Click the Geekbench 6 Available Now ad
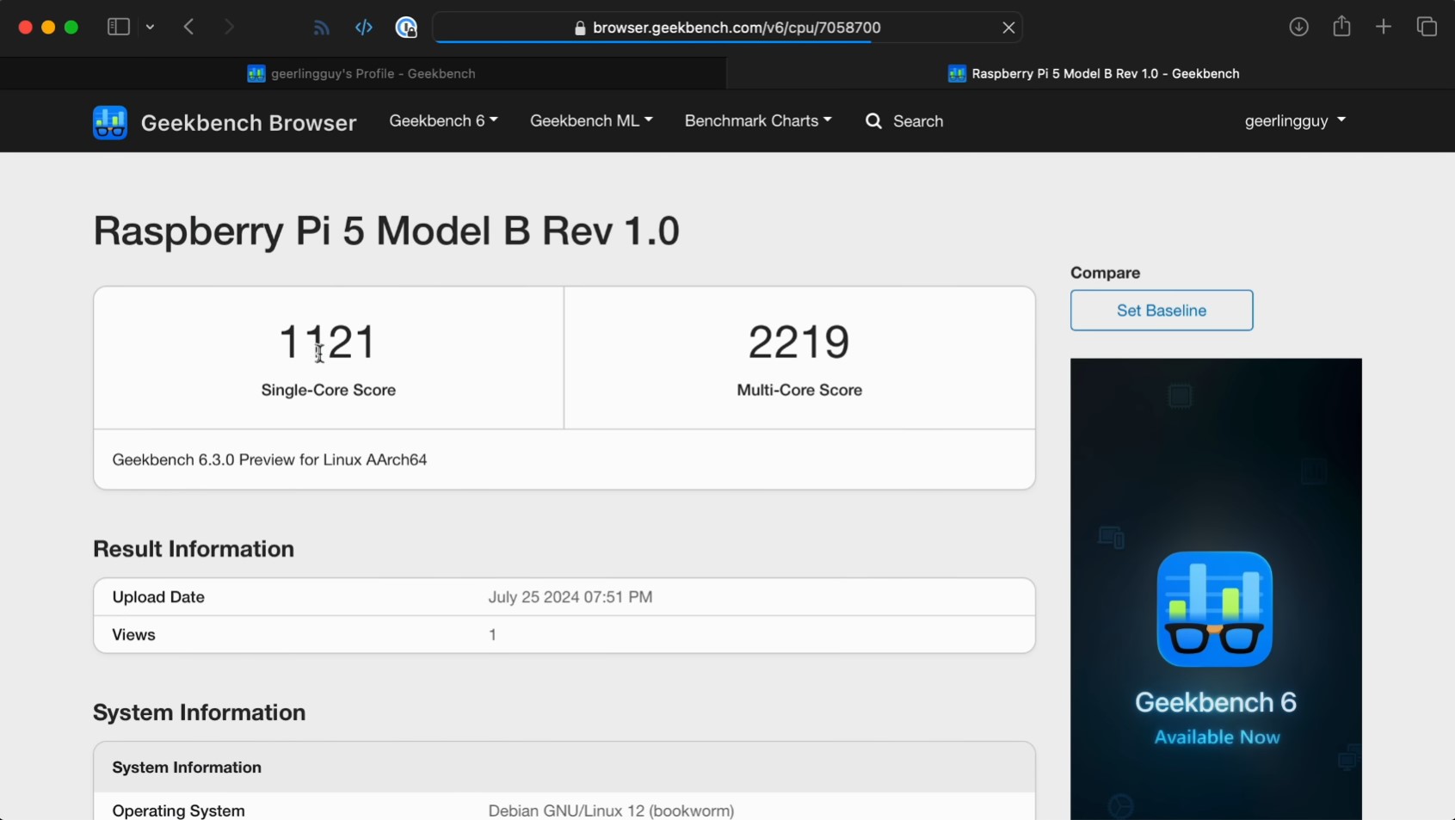 [1216, 589]
